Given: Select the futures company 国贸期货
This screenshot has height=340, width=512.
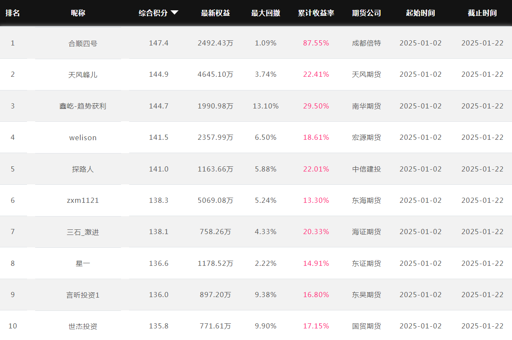Looking at the screenshot, I should [367, 326].
